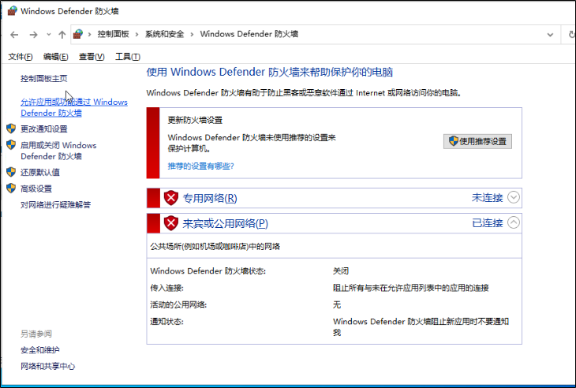576x388 pixels.
Task: Open the 查看(V) menu
Action: point(92,57)
